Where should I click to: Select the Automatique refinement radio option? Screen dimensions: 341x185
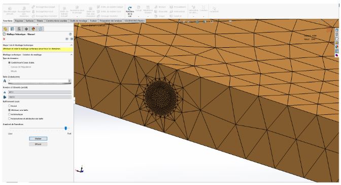click(x=9, y=114)
